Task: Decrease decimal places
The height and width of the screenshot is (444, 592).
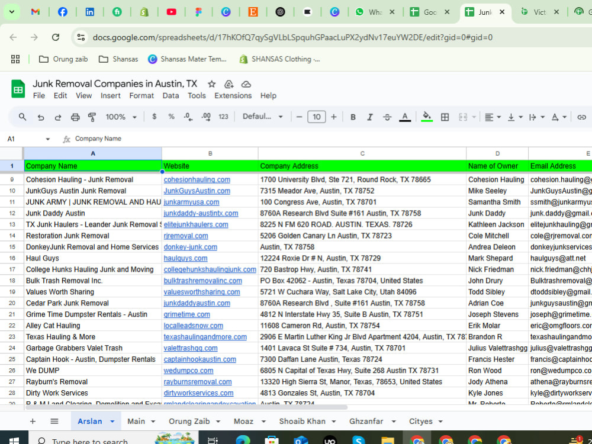Action: pos(188,117)
